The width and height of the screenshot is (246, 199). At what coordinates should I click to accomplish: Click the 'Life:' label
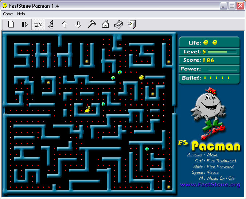(x=195, y=43)
